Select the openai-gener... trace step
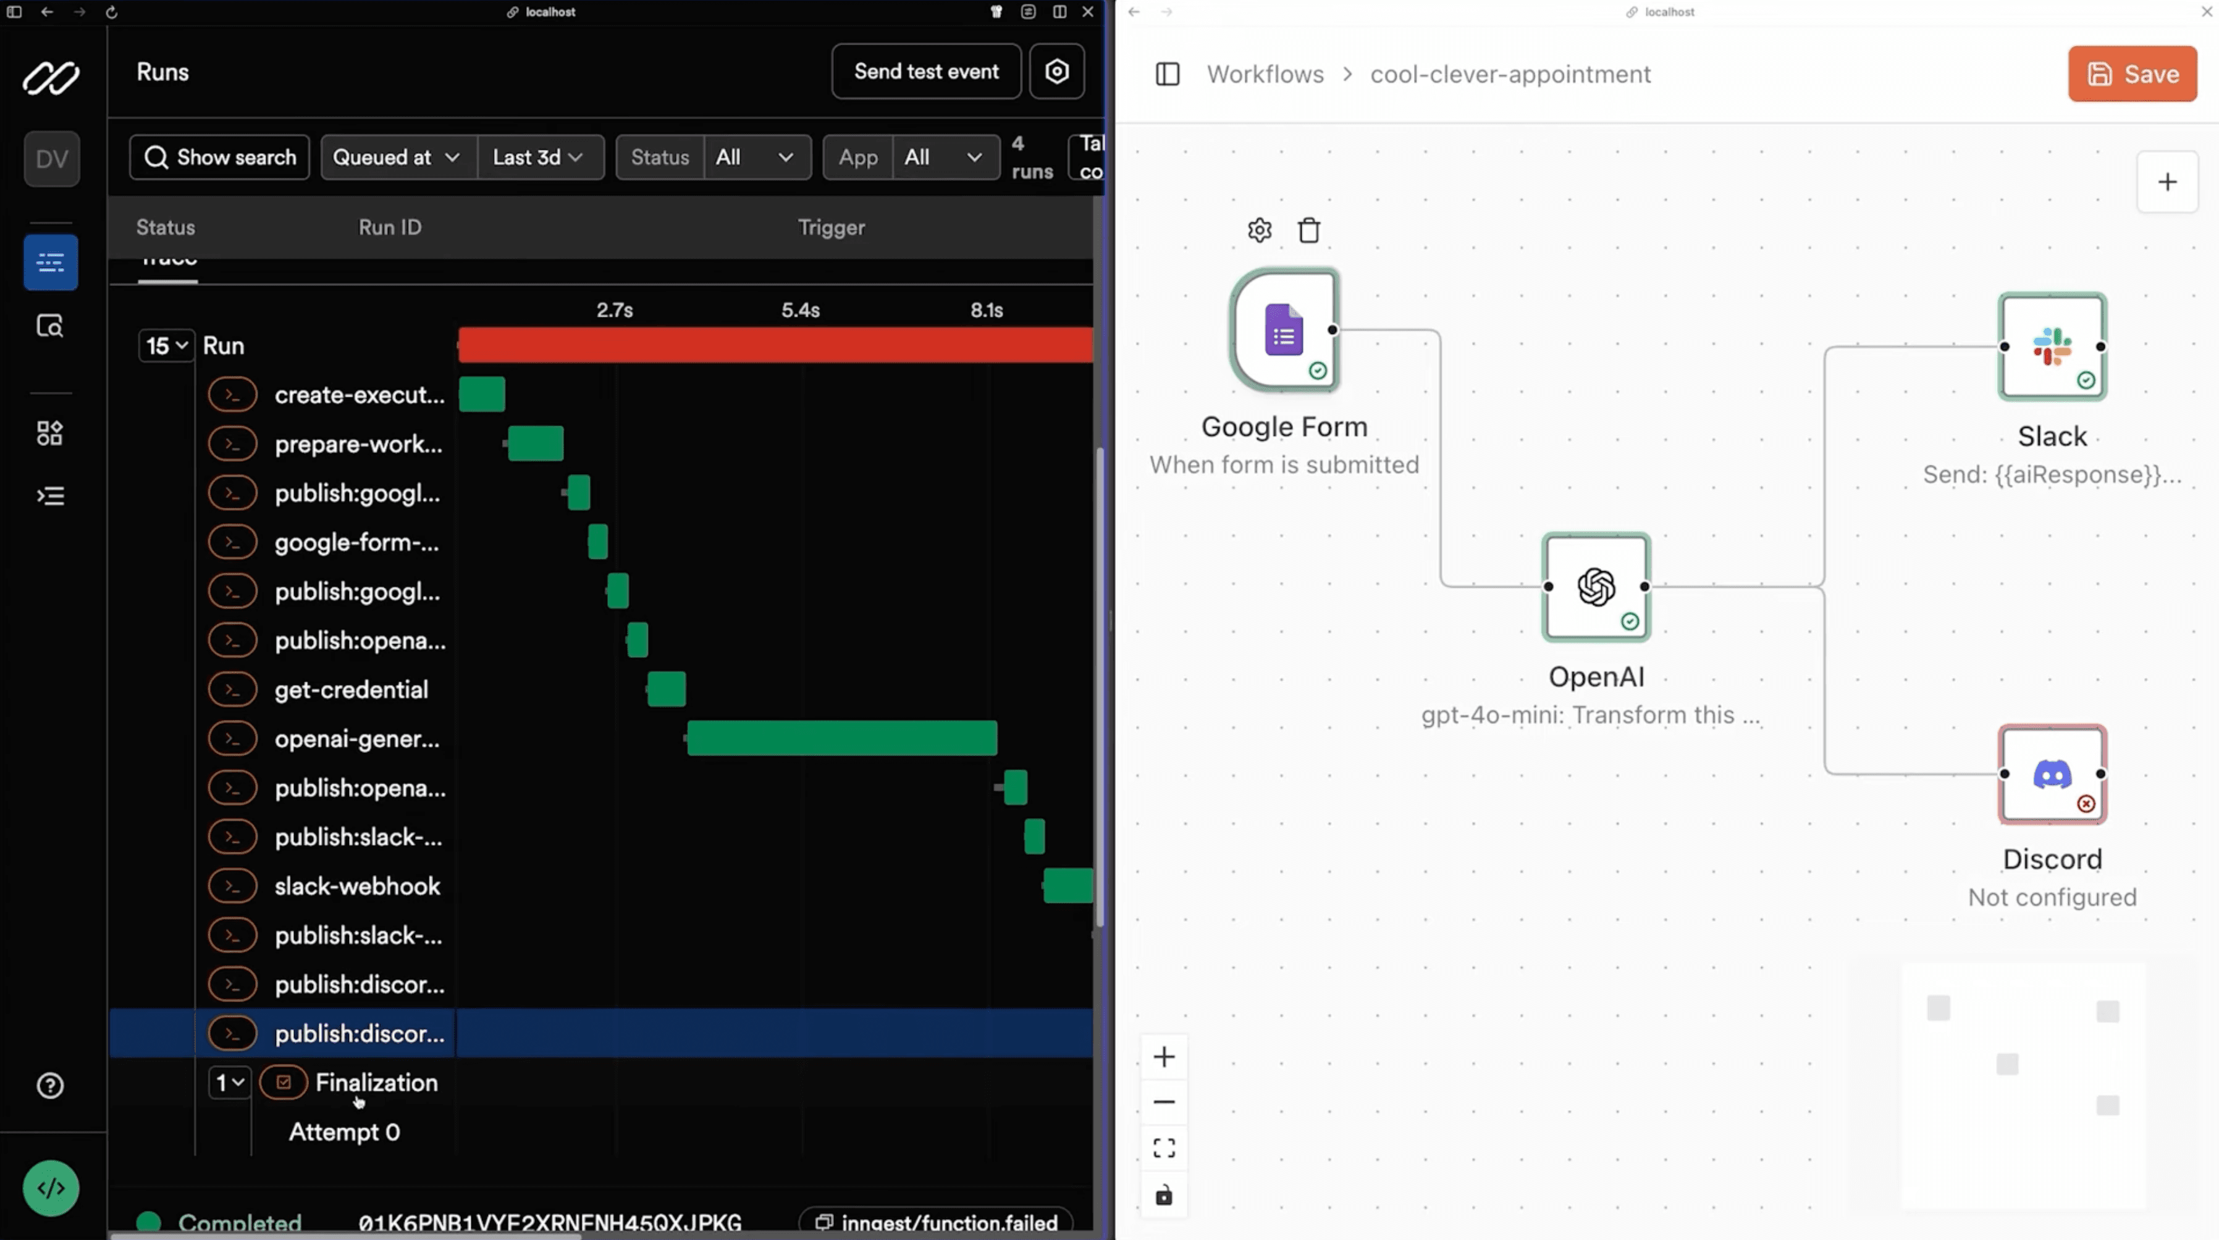The image size is (2219, 1240). click(x=356, y=739)
